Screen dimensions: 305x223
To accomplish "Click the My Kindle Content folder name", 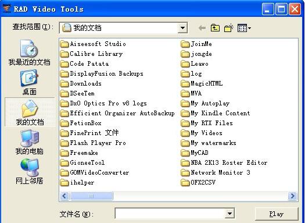I will (x=220, y=114).
